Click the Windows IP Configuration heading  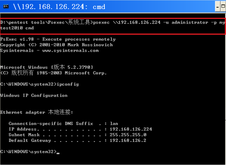pos(34,95)
